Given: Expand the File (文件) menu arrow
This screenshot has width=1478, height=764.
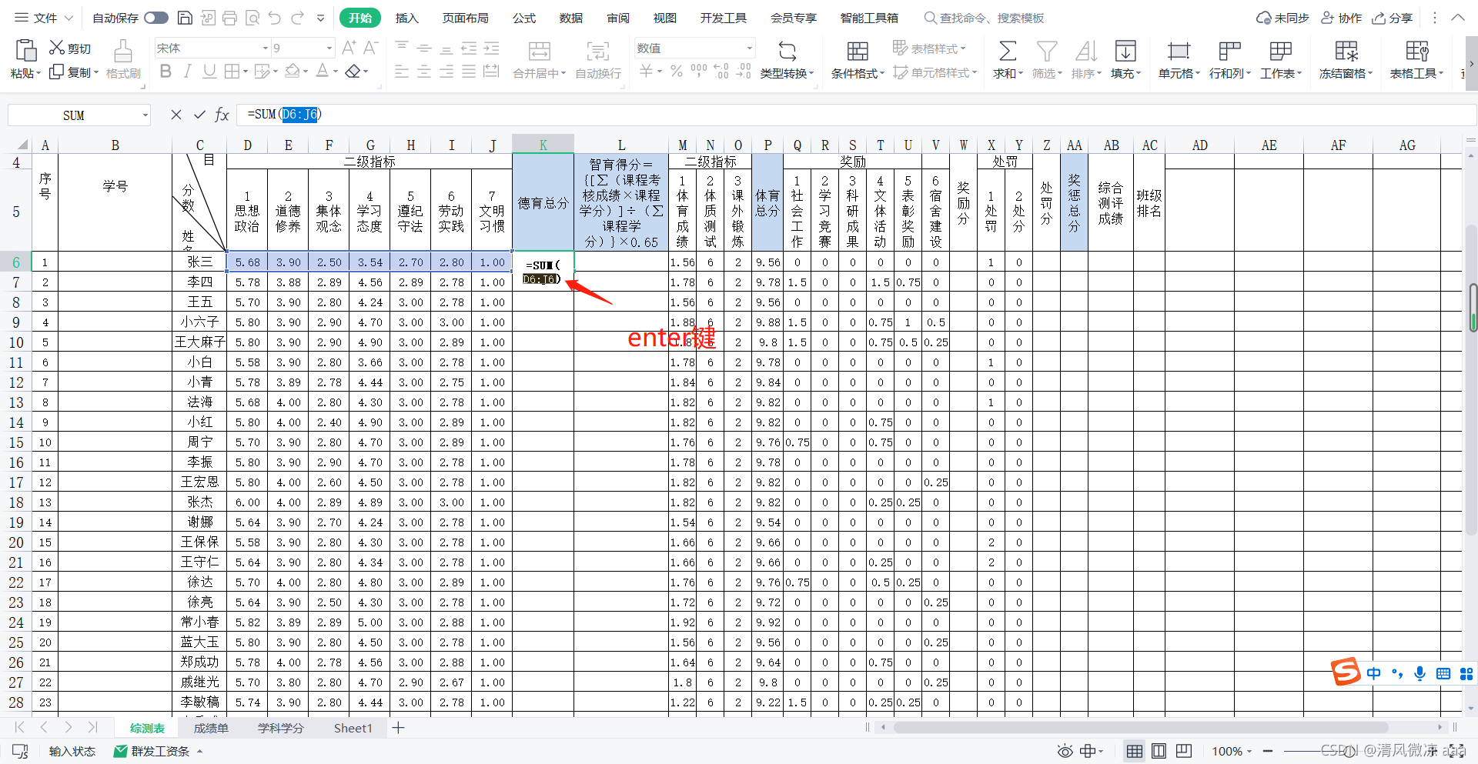Looking at the screenshot, I should pyautogui.click(x=69, y=18).
